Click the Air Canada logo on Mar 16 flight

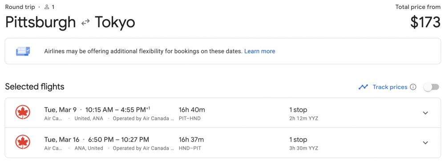(x=22, y=143)
